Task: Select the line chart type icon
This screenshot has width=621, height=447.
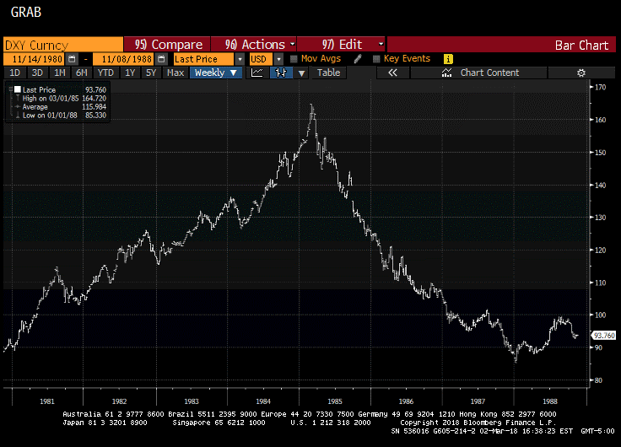Action: 257,73
